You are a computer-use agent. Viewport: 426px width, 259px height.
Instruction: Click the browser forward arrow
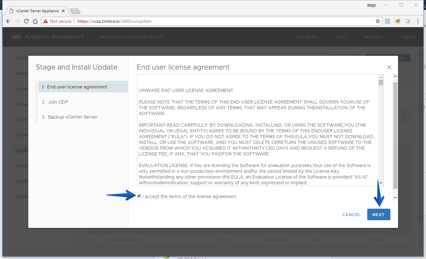pos(17,21)
